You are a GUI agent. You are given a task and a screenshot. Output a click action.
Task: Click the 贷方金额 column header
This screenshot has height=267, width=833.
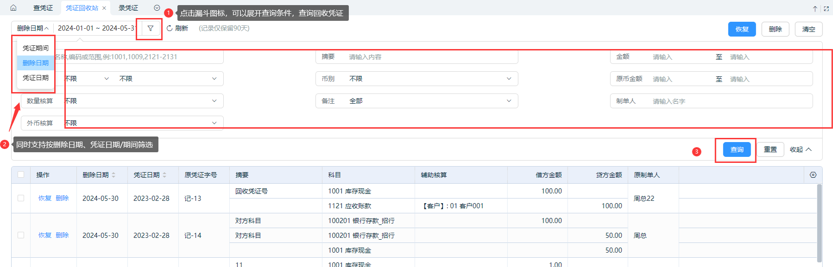pos(598,175)
